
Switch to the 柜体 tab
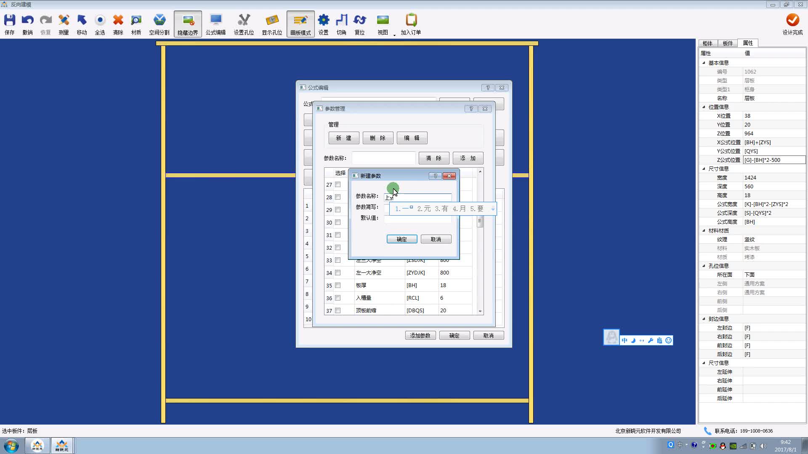[707, 43]
